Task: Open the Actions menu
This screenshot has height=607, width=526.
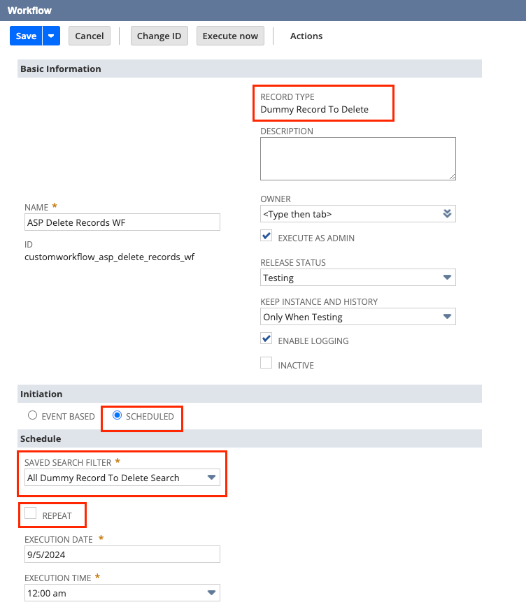Action: pos(306,36)
